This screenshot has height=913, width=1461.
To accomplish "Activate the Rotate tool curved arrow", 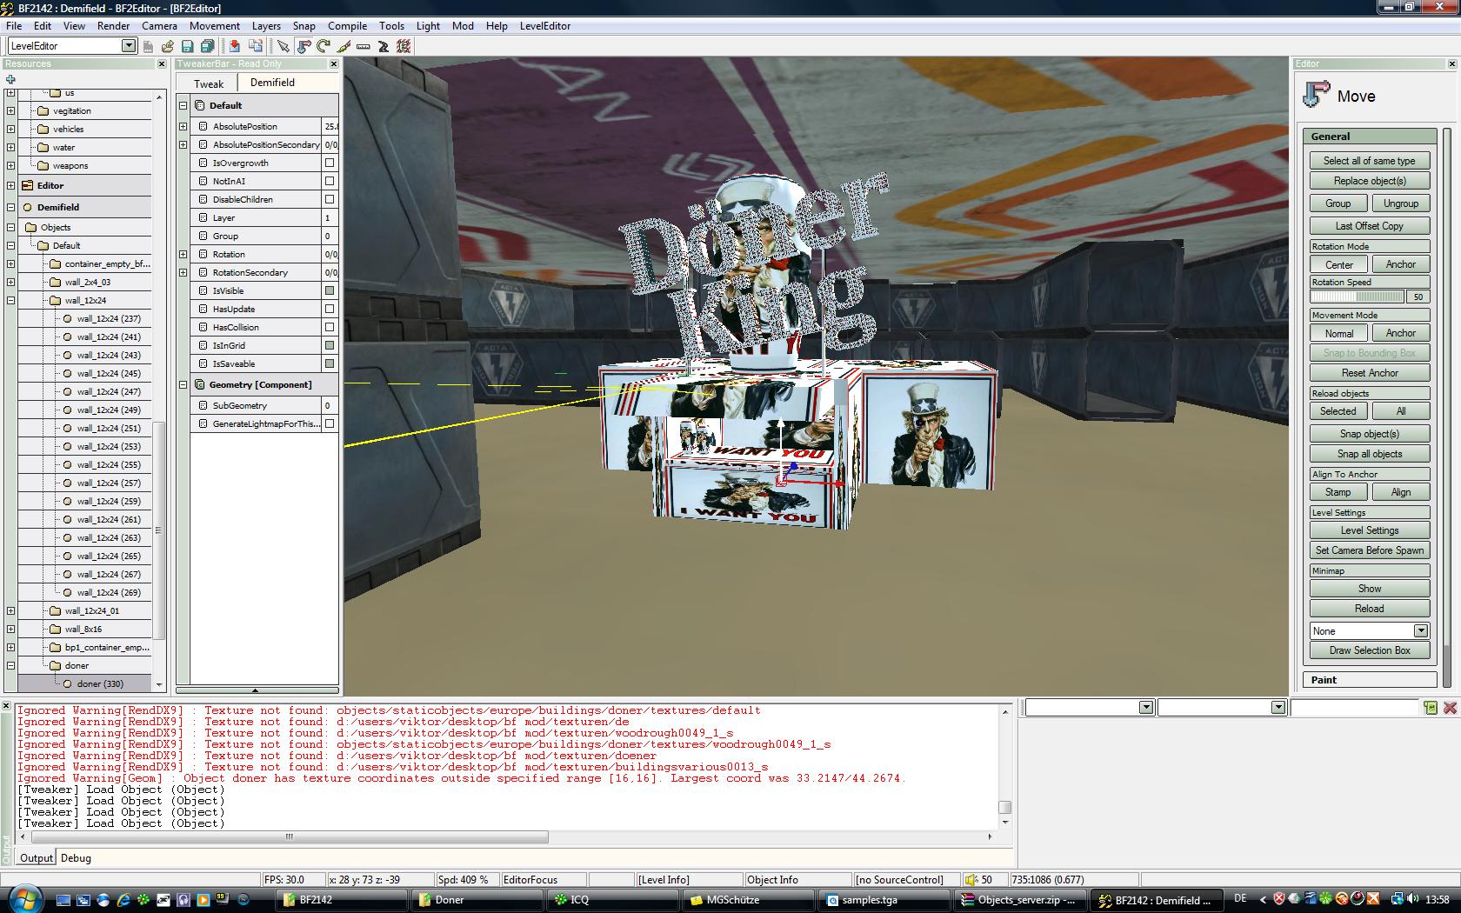I will click(324, 46).
